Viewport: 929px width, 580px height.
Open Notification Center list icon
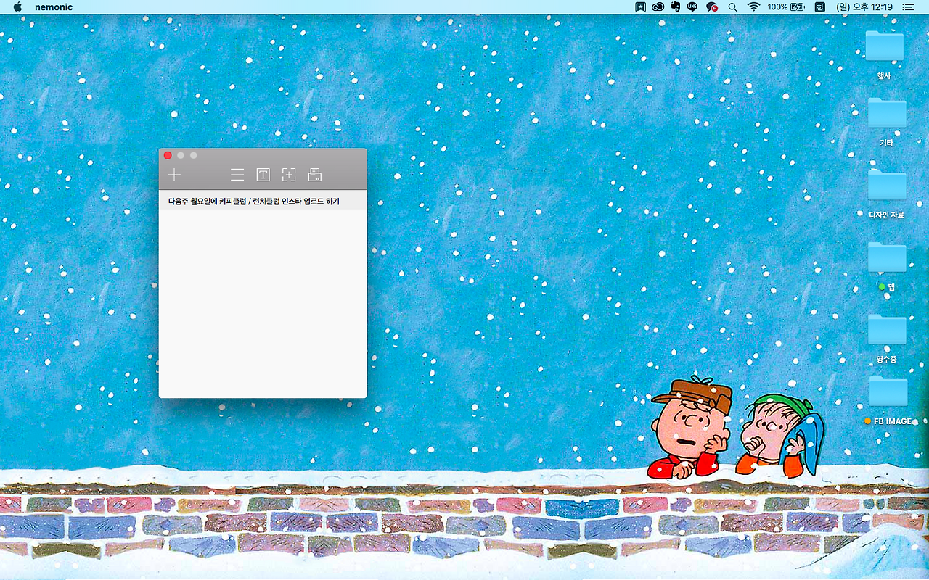click(x=908, y=7)
